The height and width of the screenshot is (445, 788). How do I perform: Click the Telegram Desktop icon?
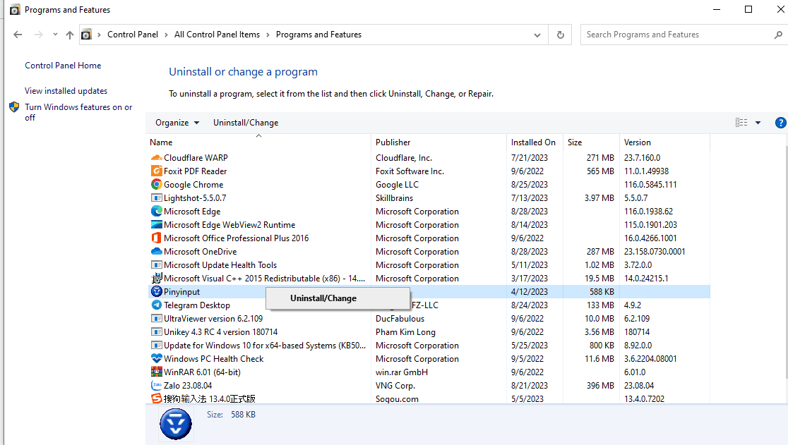coord(156,305)
